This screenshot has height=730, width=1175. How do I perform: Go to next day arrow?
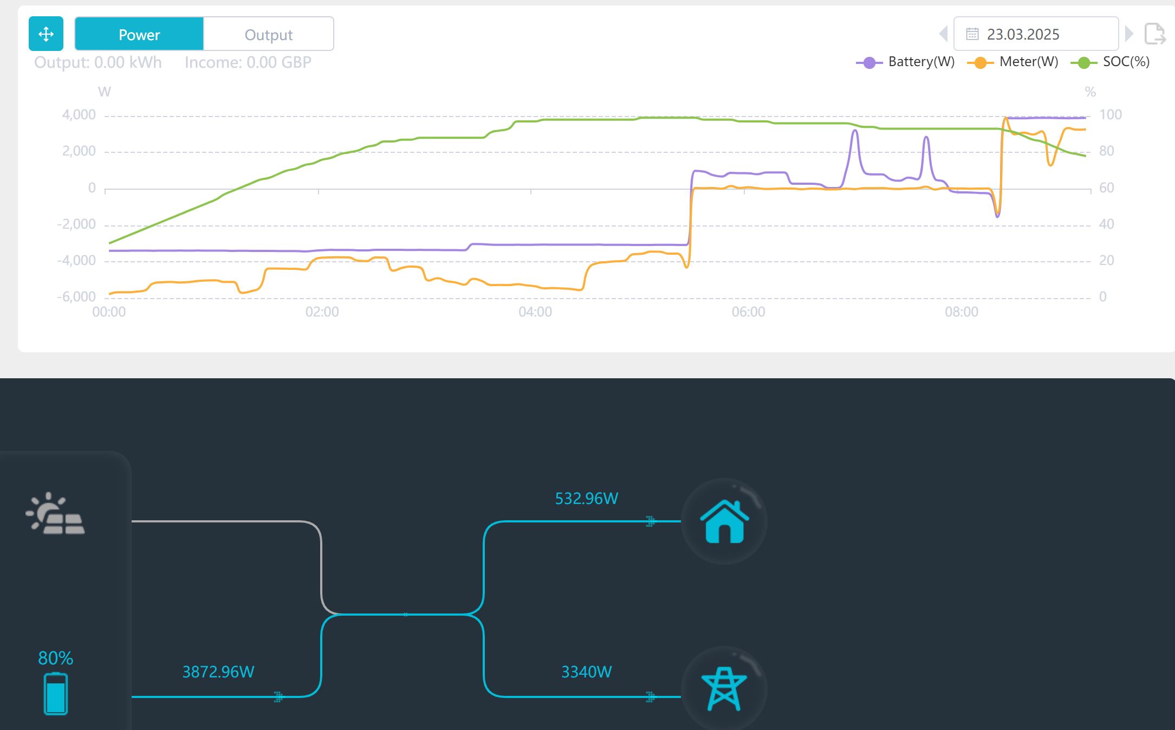pyautogui.click(x=1129, y=34)
